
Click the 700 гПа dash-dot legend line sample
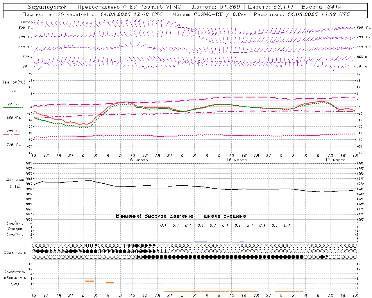13,134
